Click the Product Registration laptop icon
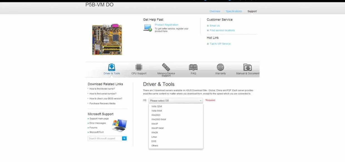The height and width of the screenshot is (162, 345). (148, 28)
